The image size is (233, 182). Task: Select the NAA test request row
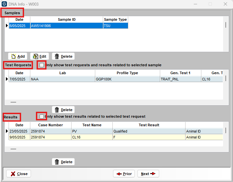click(x=63, y=79)
